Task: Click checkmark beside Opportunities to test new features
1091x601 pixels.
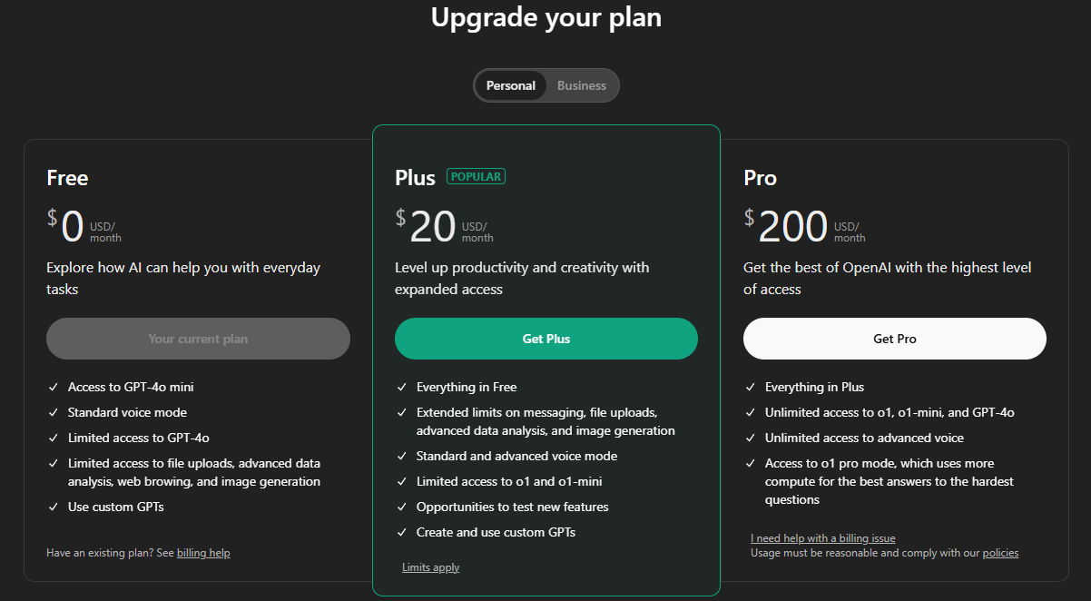Action: (402, 507)
